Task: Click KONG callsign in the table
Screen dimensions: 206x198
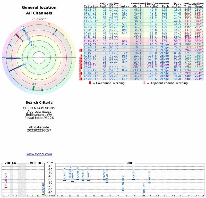Action: coord(88,67)
